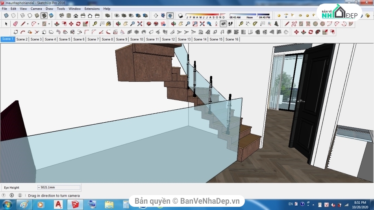Click the Position Camera tool
The height and width of the screenshot is (210, 374).
tap(216, 24)
